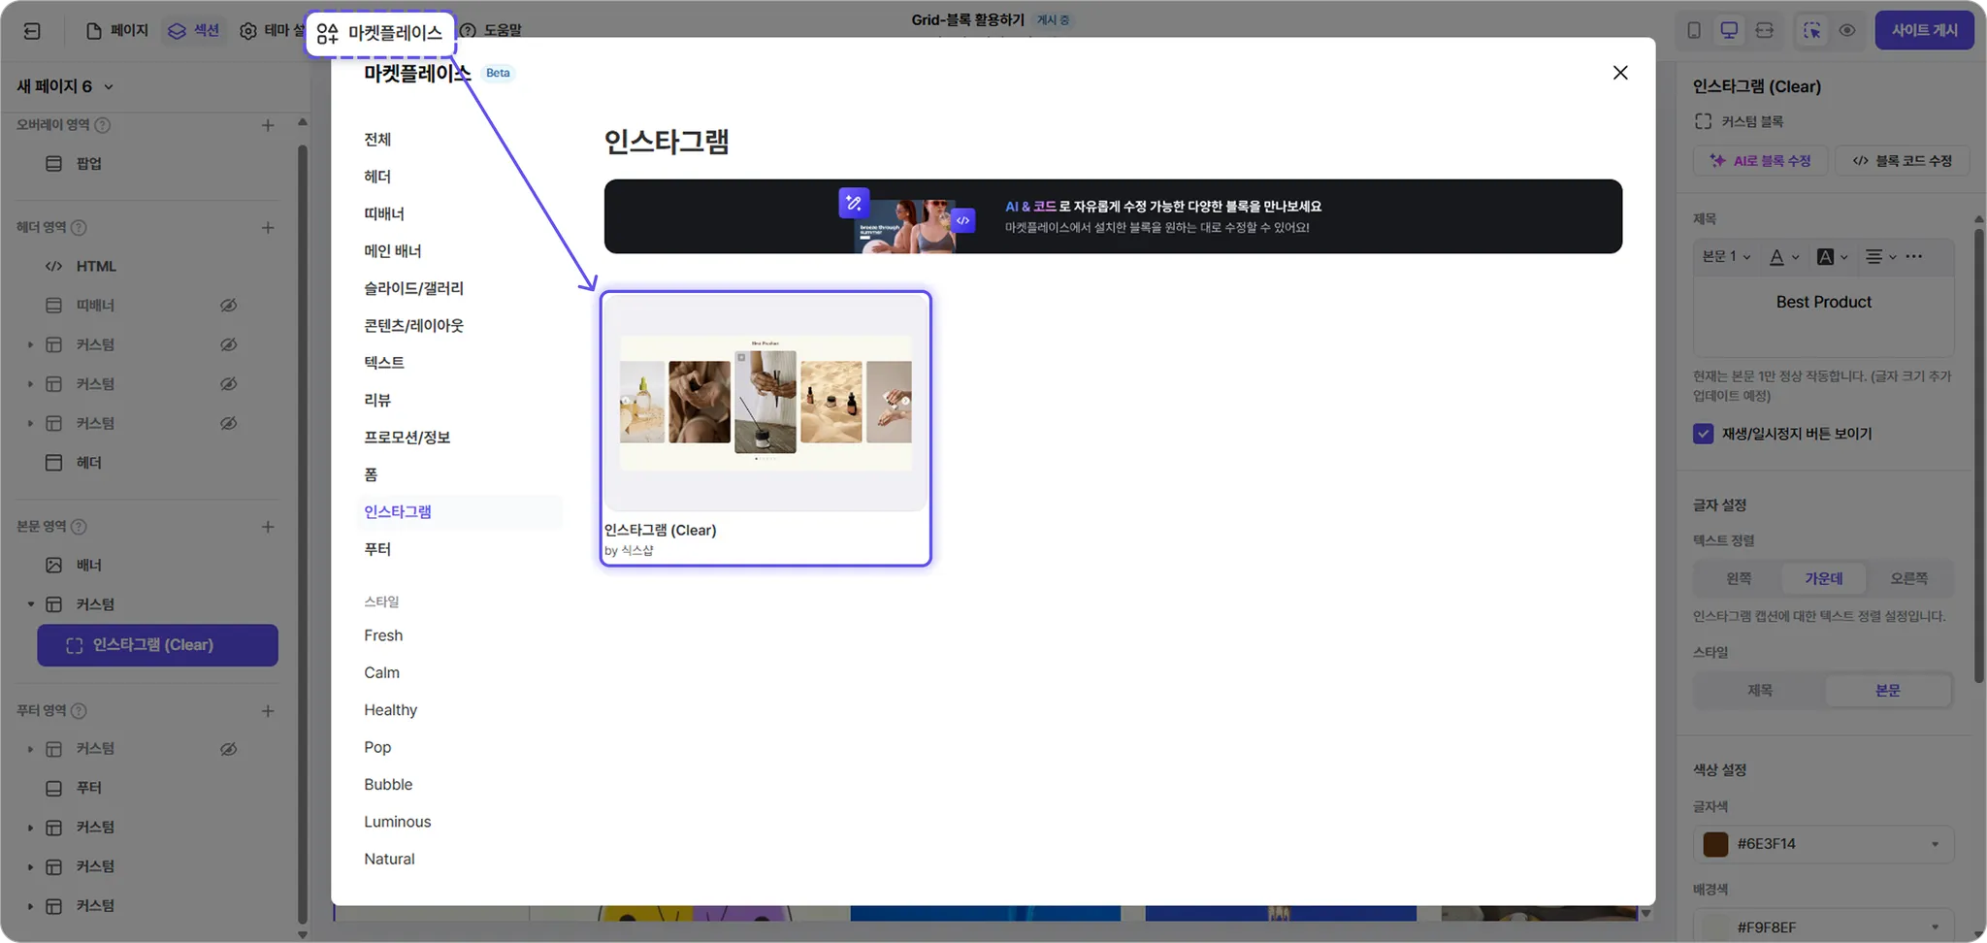Toggle visibility of the second 커스텀 header block
Viewport: 1987px width, 943px height.
tap(228, 384)
